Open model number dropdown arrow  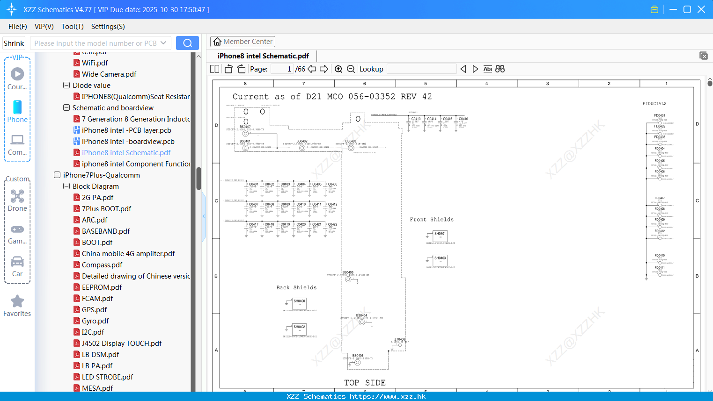(x=163, y=43)
